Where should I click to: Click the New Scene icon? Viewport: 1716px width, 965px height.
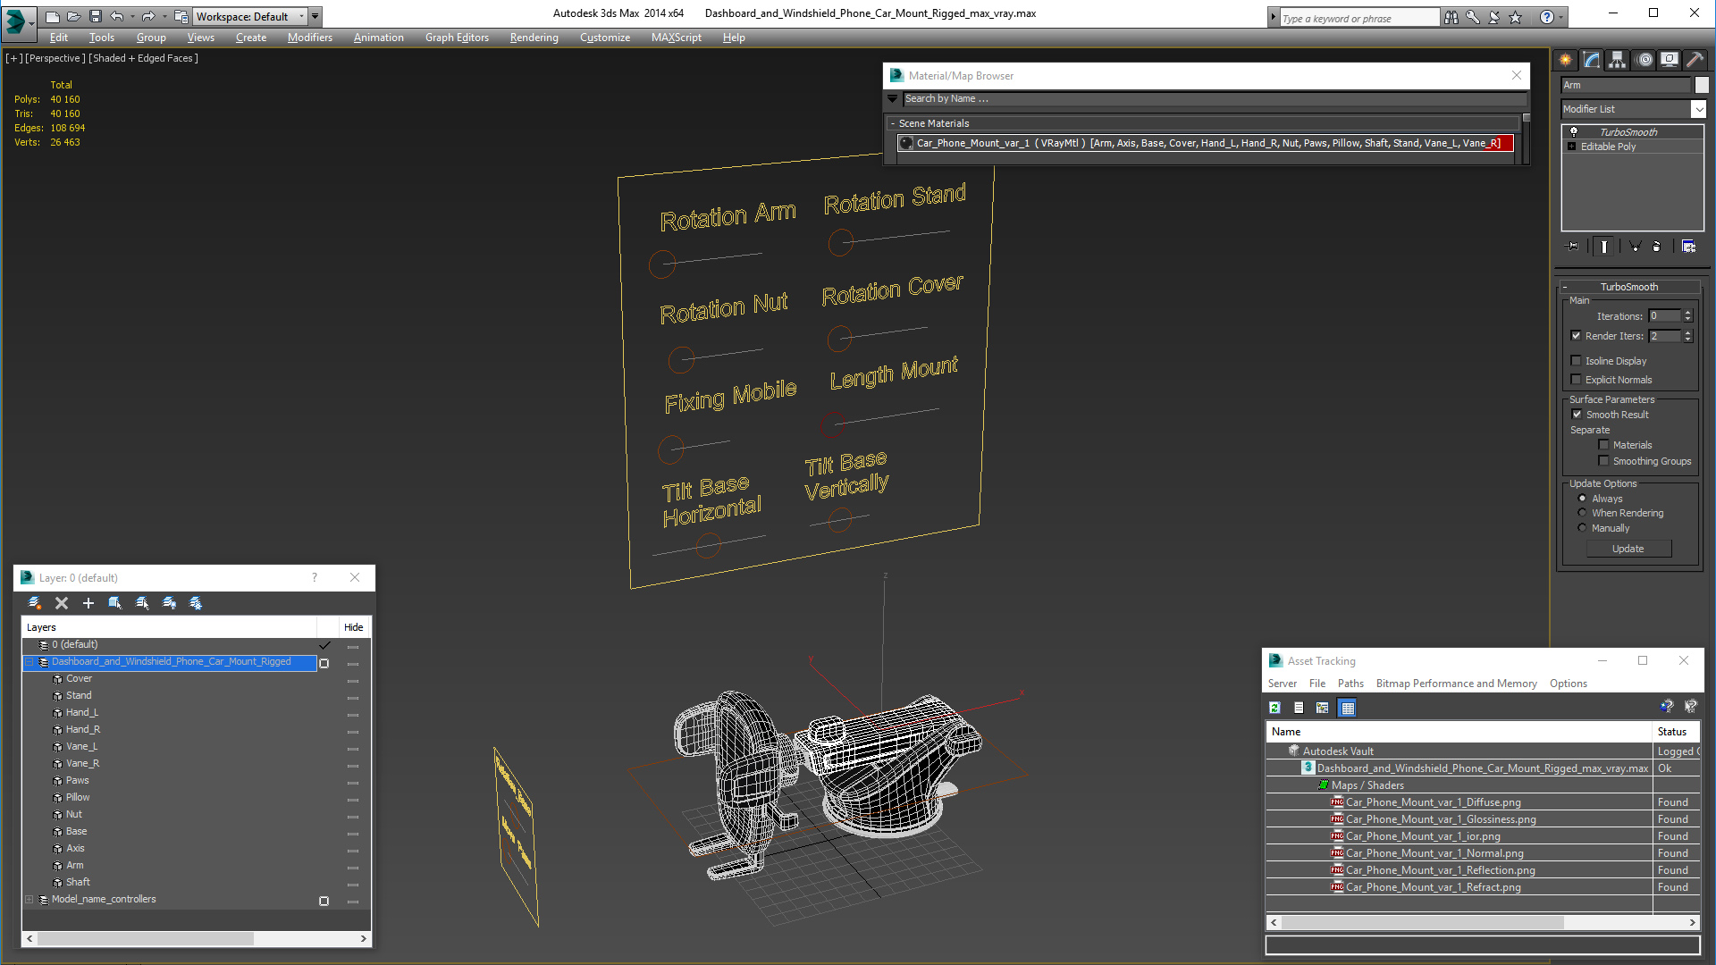(53, 16)
